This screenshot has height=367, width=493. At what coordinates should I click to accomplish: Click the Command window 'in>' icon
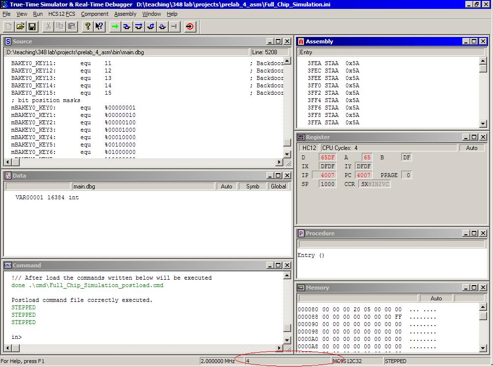[8, 265]
